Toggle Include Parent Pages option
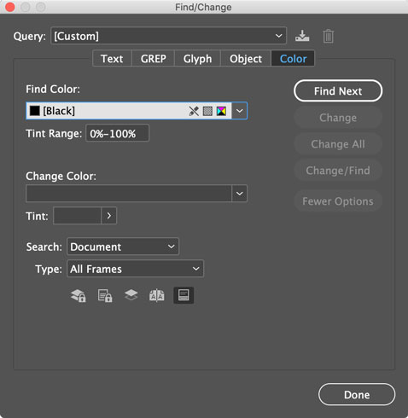The width and height of the screenshot is (408, 418). coord(157,295)
